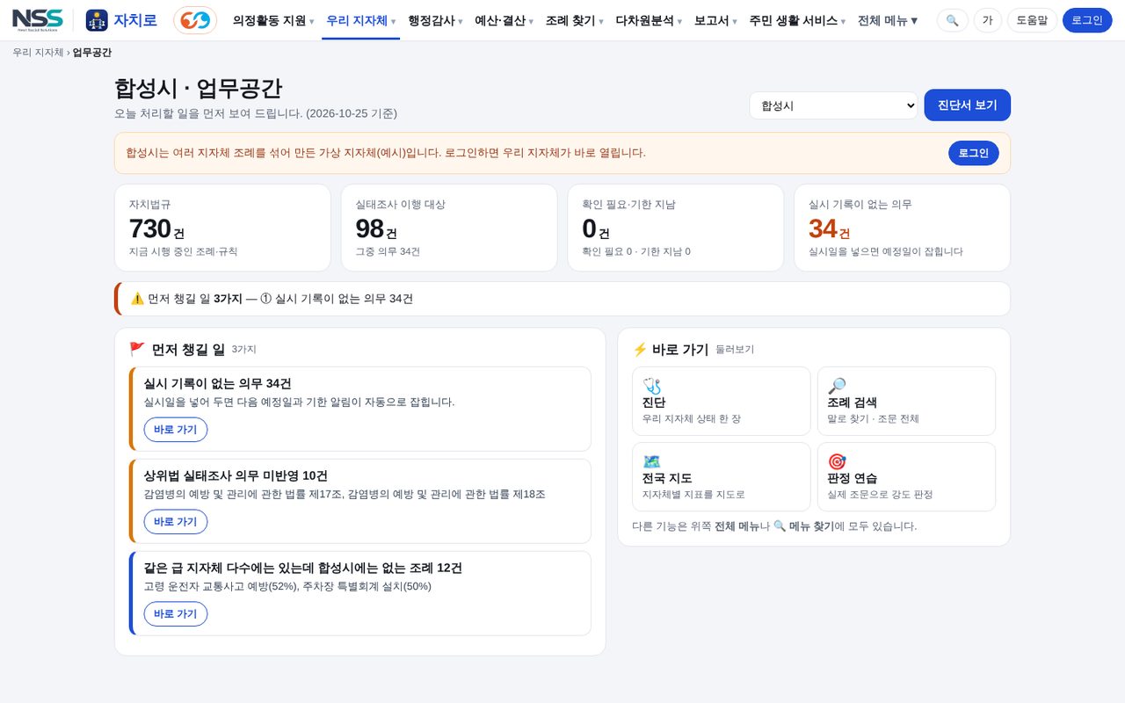1125x703 pixels.
Task: Click 로그인 inside the orange notice banner
Action: pos(974,153)
